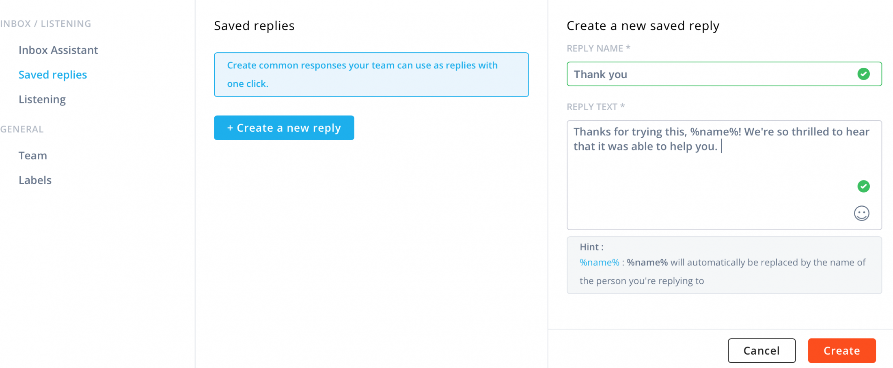The image size is (893, 368).
Task: Open Inbox Assistant settings
Action: pyautogui.click(x=58, y=50)
